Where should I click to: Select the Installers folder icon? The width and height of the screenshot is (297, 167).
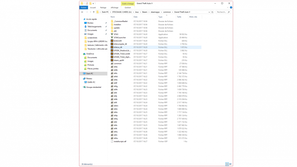pyautogui.click(x=112, y=25)
